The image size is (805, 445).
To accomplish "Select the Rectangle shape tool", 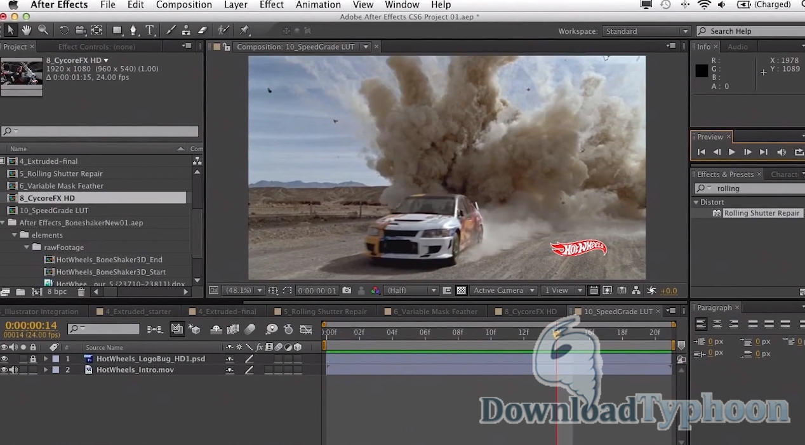I will pyautogui.click(x=117, y=30).
